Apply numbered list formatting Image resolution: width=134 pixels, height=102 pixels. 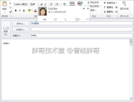tap(57, 4)
